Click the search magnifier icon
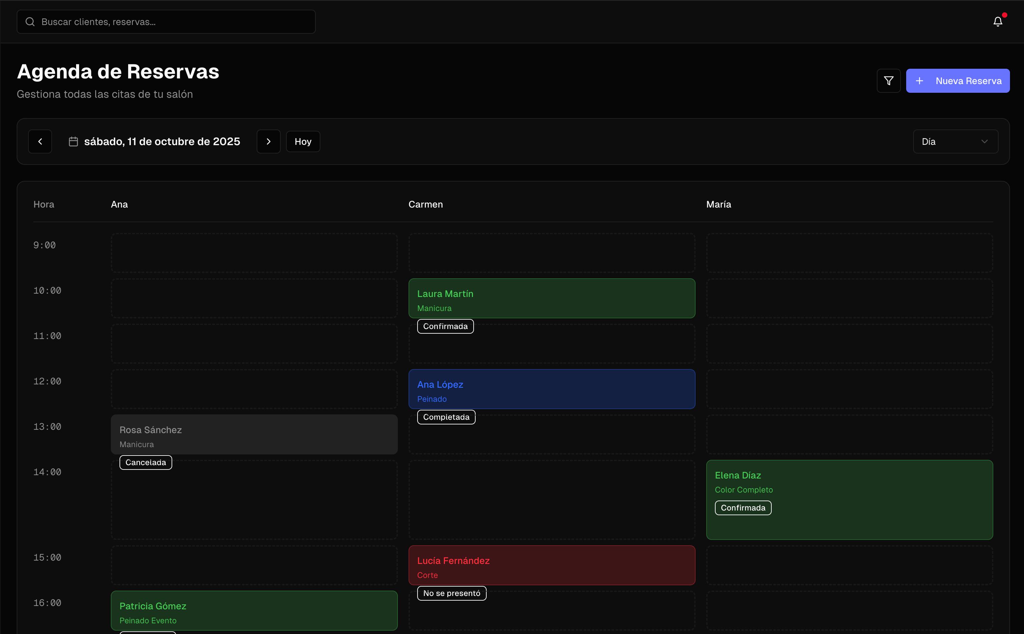The image size is (1024, 634). (30, 22)
